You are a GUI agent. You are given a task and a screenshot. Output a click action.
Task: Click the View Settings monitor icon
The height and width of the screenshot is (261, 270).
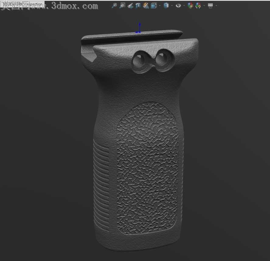(x=210, y=6)
